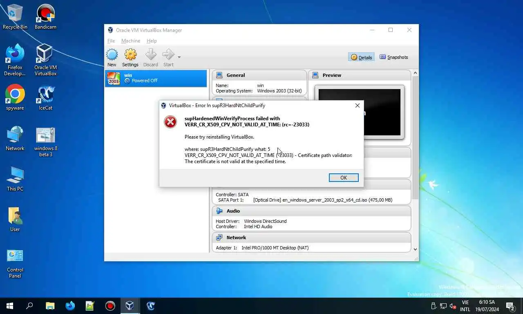Collapse the Audio section header
523x314 pixels.
tap(311, 211)
